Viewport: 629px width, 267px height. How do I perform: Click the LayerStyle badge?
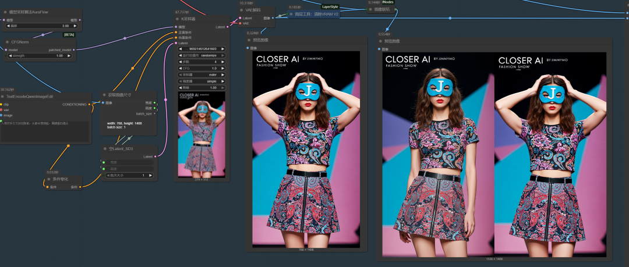click(x=331, y=7)
